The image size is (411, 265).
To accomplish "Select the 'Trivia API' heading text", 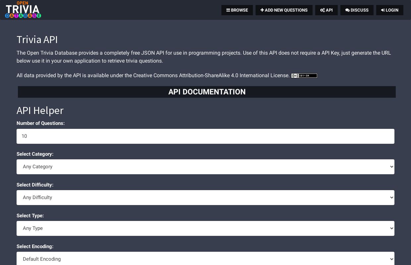I will click(x=37, y=40).
